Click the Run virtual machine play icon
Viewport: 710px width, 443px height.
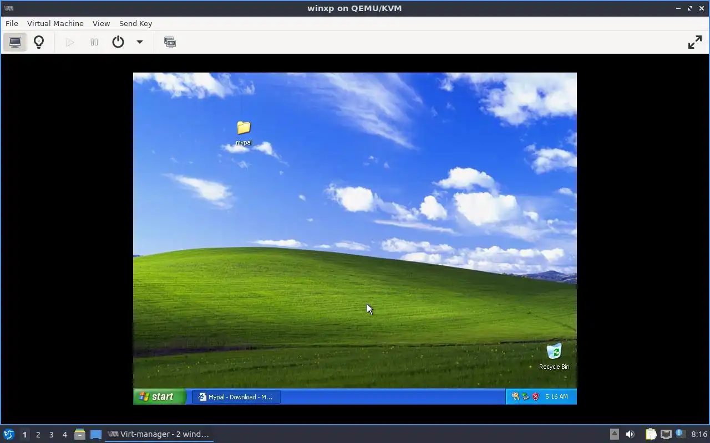tap(70, 42)
